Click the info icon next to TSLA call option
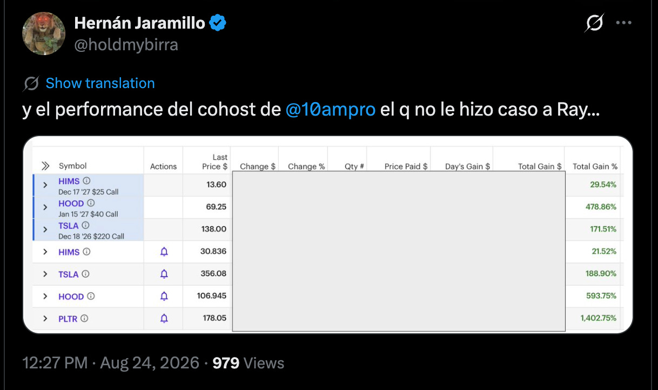This screenshot has width=658, height=390. [x=85, y=225]
